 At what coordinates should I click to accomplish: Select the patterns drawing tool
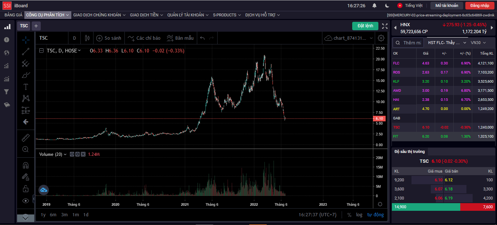(x=25, y=98)
